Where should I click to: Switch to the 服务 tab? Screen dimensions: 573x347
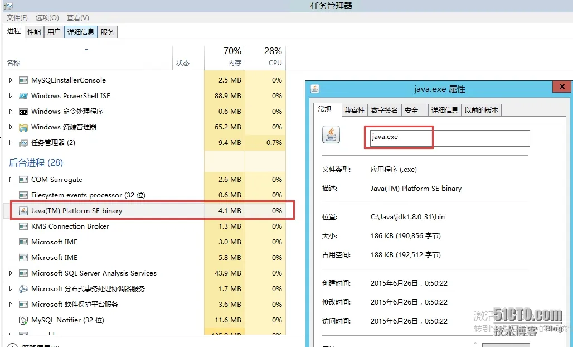coord(108,32)
